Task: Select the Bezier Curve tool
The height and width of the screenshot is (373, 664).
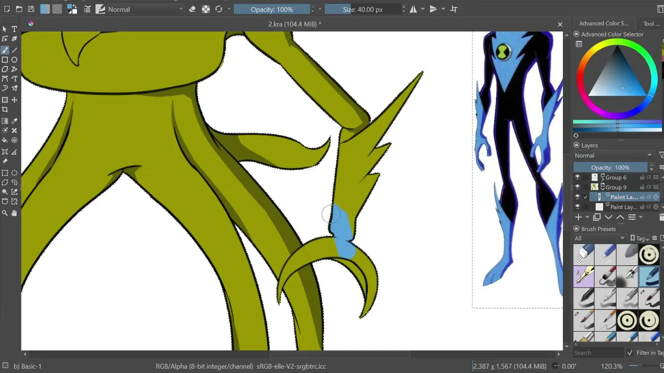Action: 5,79
